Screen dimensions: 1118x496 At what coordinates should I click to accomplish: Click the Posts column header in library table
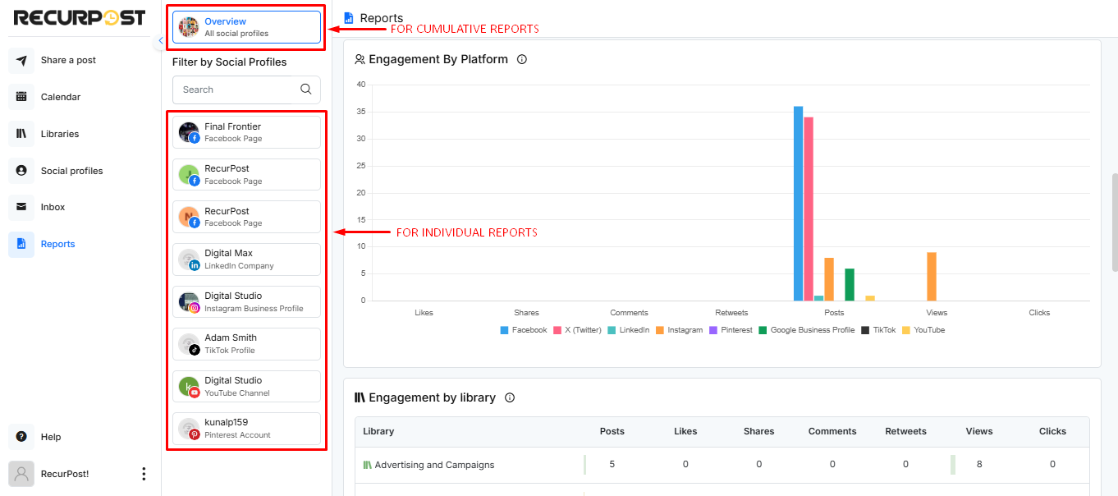tap(612, 431)
